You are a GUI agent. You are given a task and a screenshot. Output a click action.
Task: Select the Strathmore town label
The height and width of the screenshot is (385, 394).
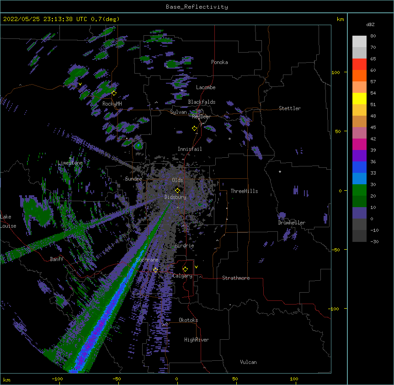point(236,278)
